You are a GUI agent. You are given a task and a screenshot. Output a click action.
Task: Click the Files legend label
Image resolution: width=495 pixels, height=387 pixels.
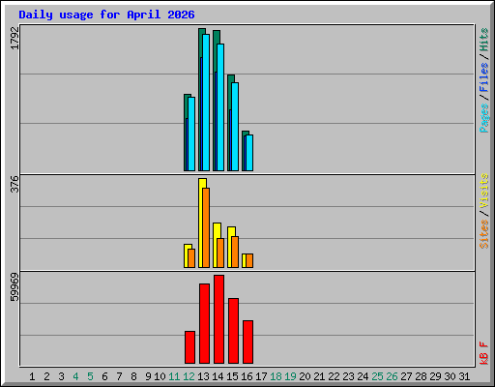click(x=484, y=76)
